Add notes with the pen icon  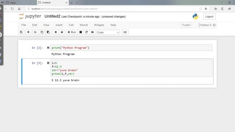click(x=223, y=9)
